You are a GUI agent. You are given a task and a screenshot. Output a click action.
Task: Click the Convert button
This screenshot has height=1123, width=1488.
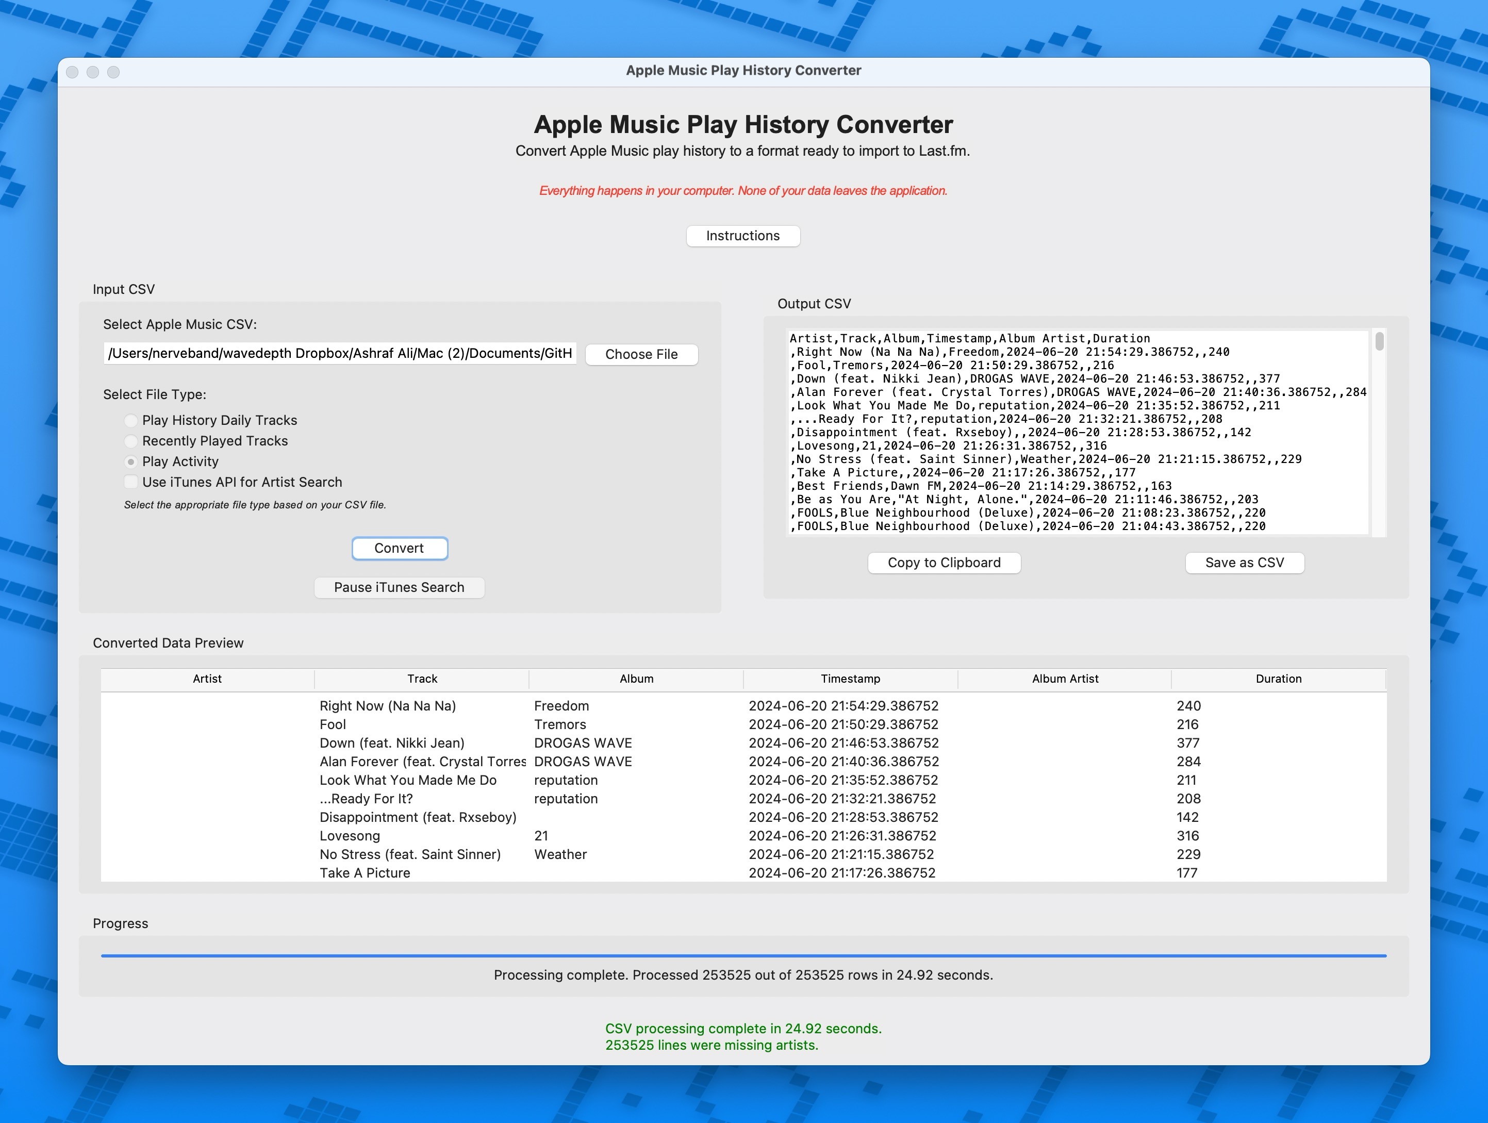tap(399, 548)
